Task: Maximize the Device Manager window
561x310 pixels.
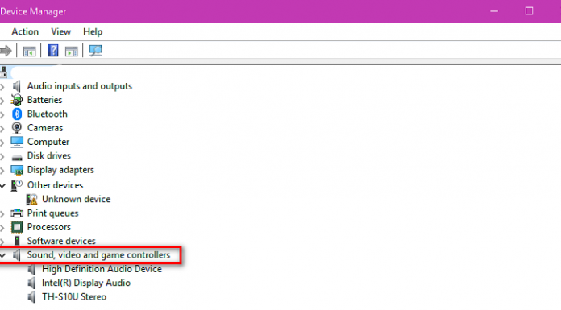Action: click(x=529, y=11)
